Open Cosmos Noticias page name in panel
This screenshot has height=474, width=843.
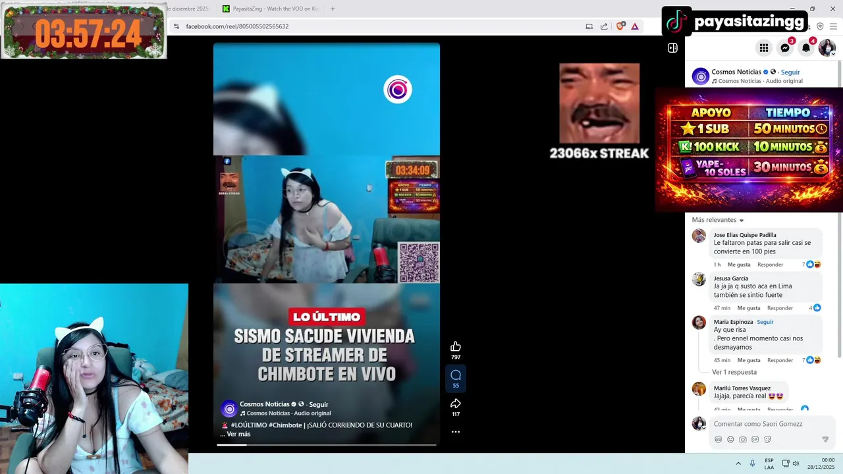pos(736,72)
